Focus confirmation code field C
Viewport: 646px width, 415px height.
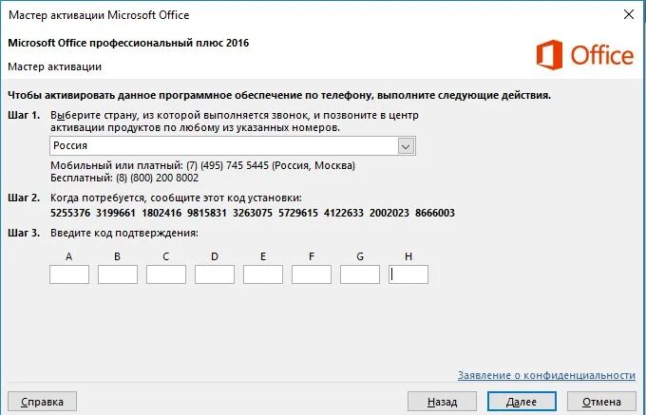click(166, 274)
